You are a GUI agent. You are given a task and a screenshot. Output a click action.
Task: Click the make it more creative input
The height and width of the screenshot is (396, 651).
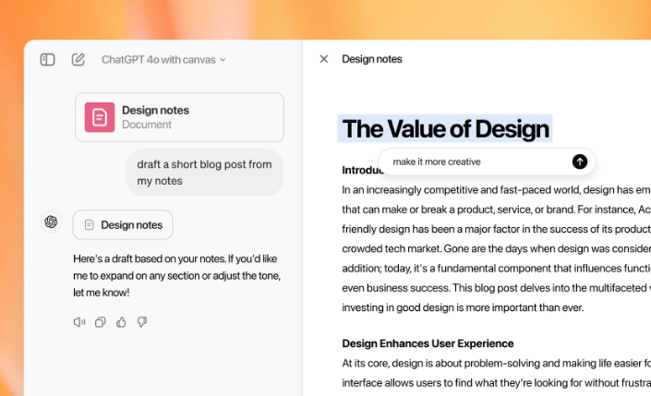pos(476,162)
